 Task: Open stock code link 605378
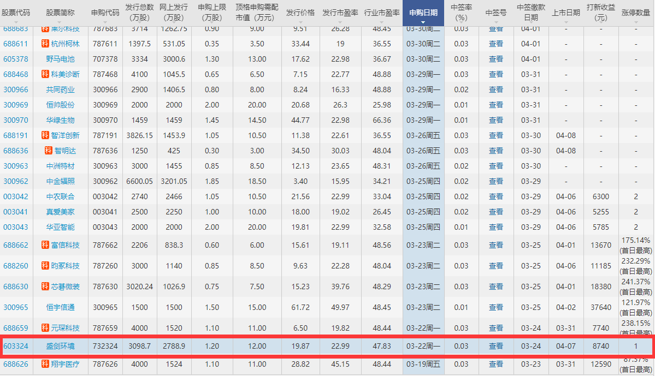tap(15, 59)
